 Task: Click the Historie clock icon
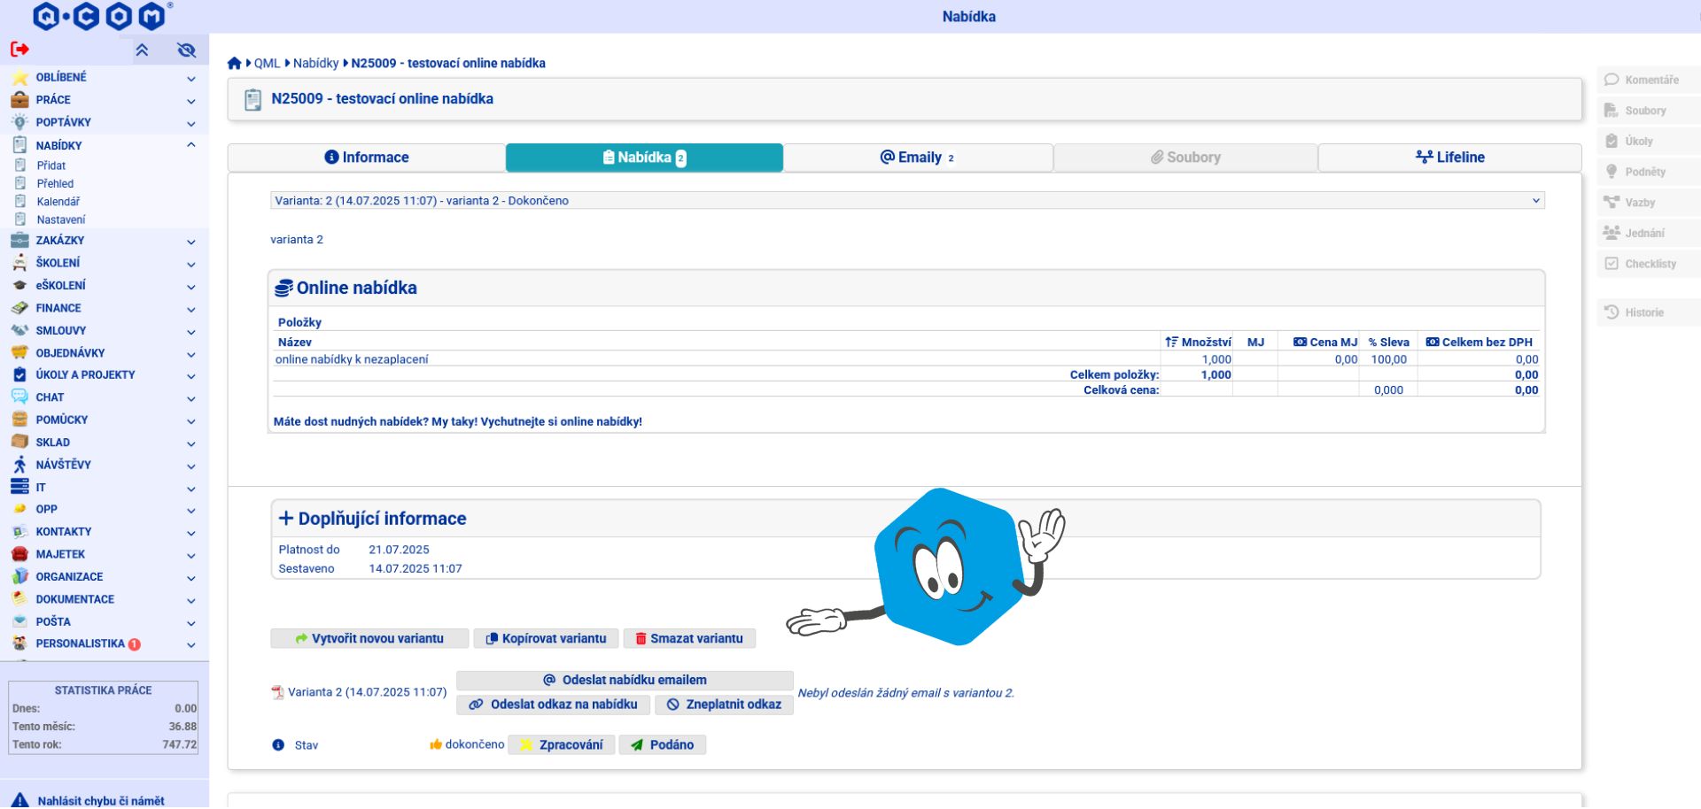coord(1612,312)
